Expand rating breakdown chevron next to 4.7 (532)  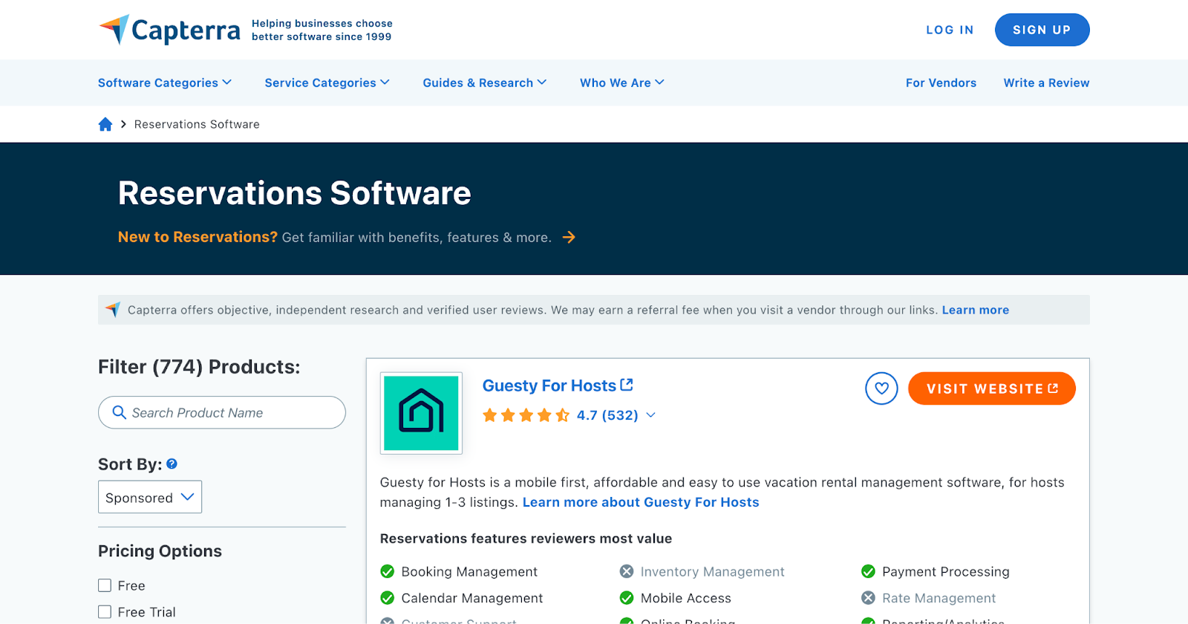click(651, 415)
